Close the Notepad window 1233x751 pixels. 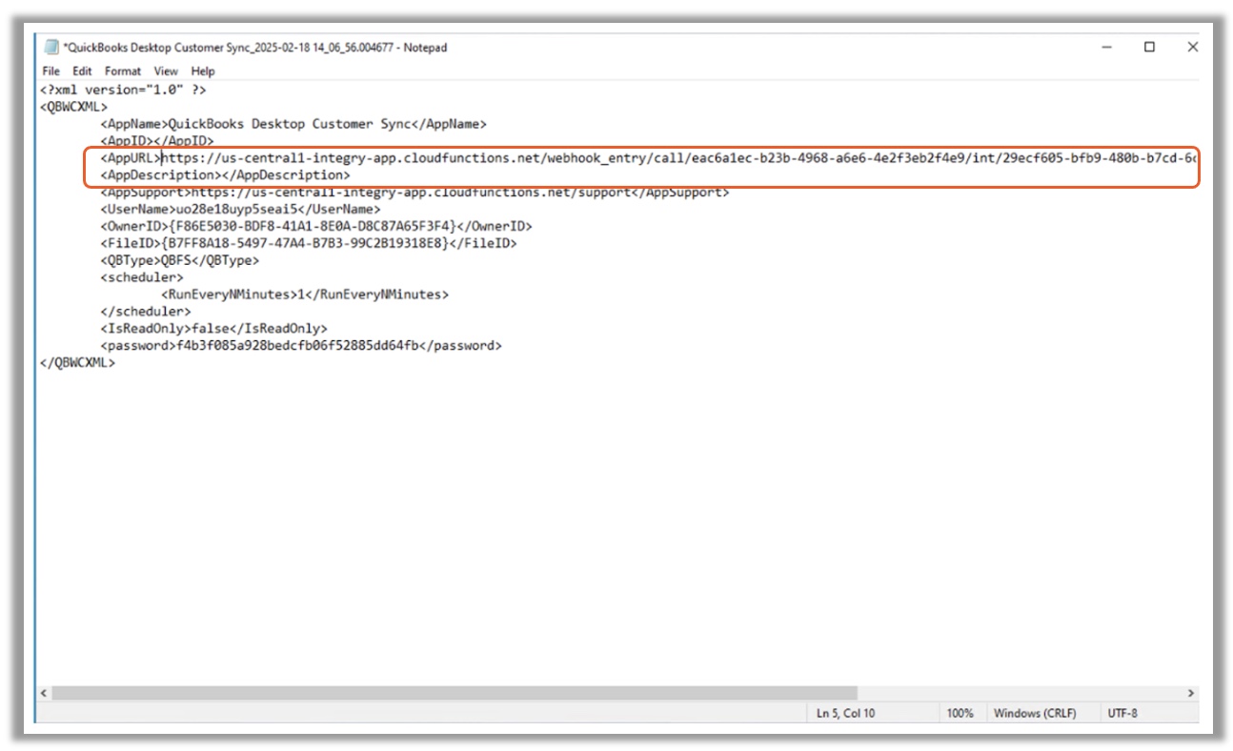[x=1192, y=47]
